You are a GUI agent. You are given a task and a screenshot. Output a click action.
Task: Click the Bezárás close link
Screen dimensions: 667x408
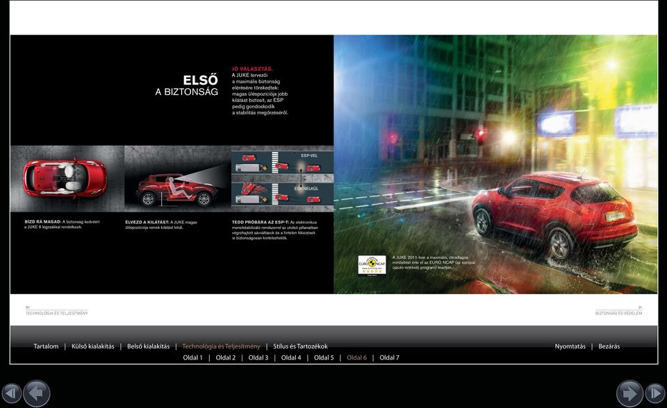click(x=609, y=346)
